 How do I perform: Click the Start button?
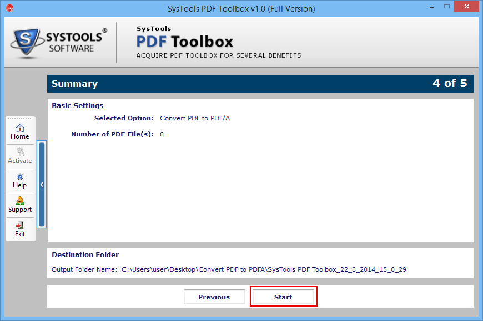point(283,297)
